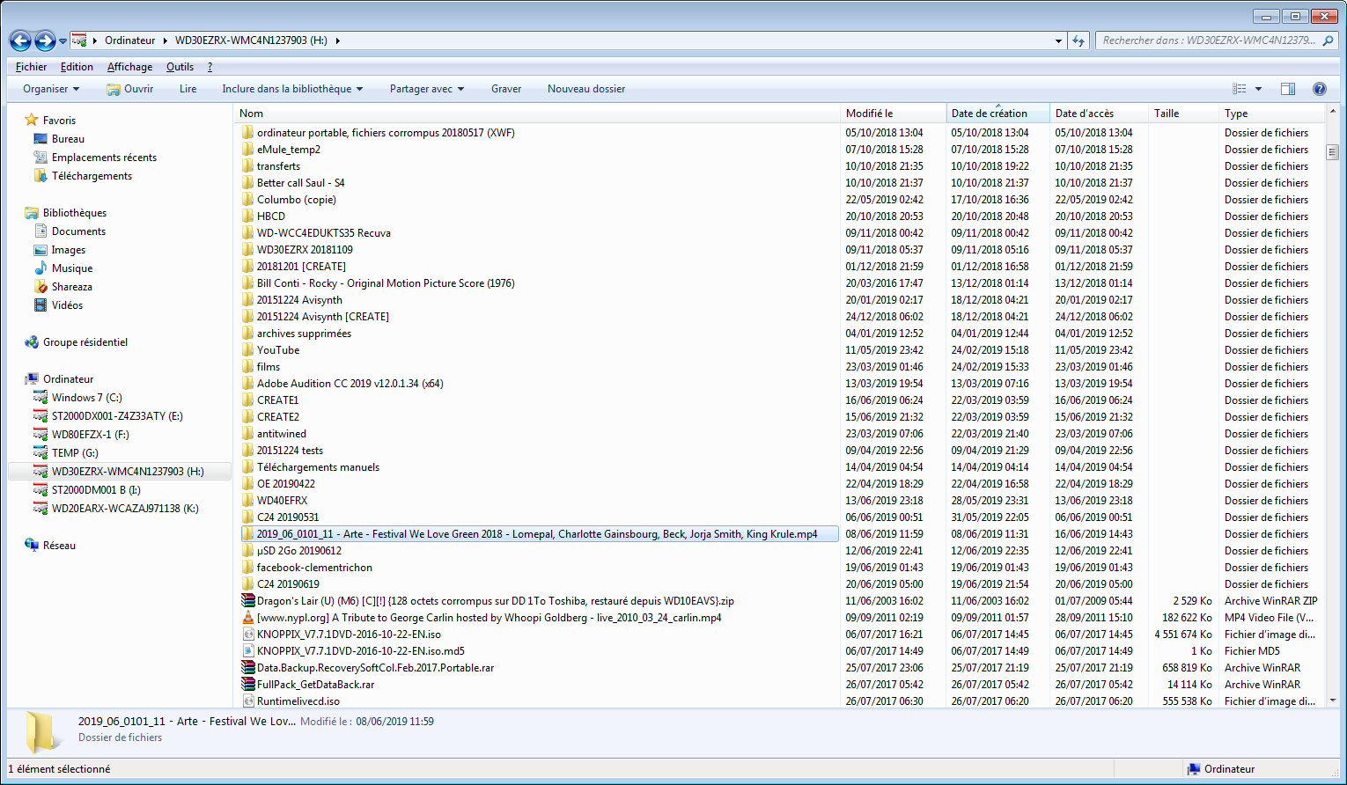The height and width of the screenshot is (785, 1347).
Task: Expand Inclure dans la bibliothèque dropdown
Action: coord(292,89)
